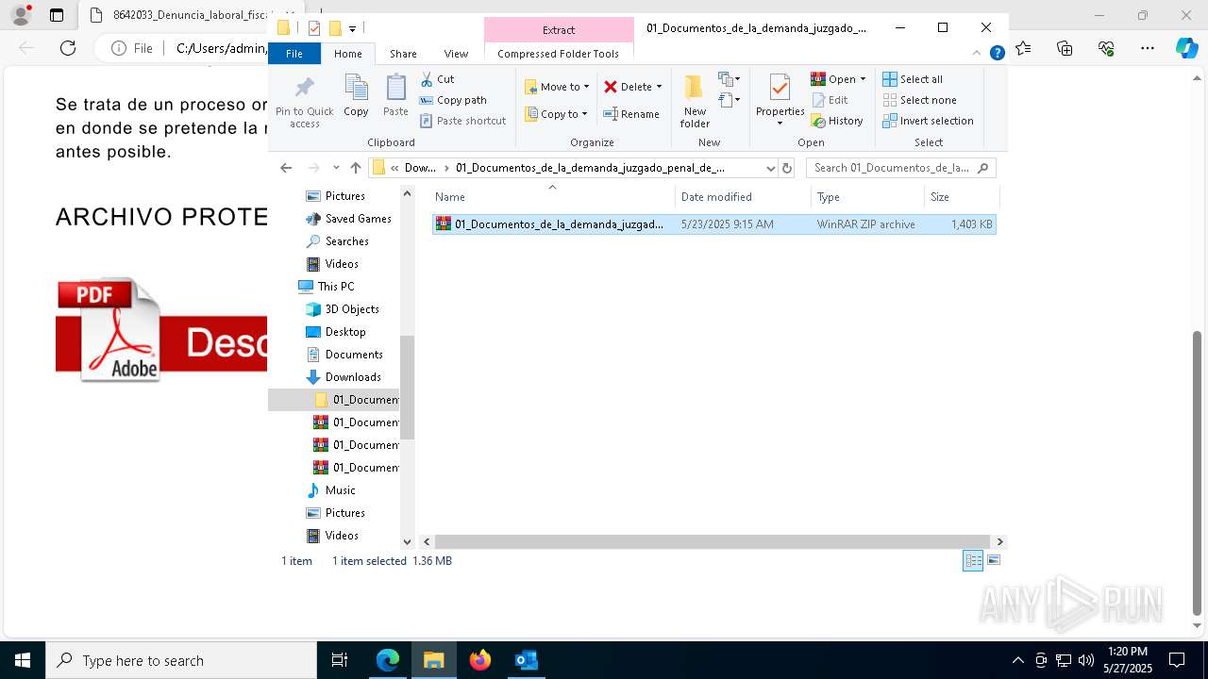
Task: Go up one folder level
Action: click(x=356, y=168)
